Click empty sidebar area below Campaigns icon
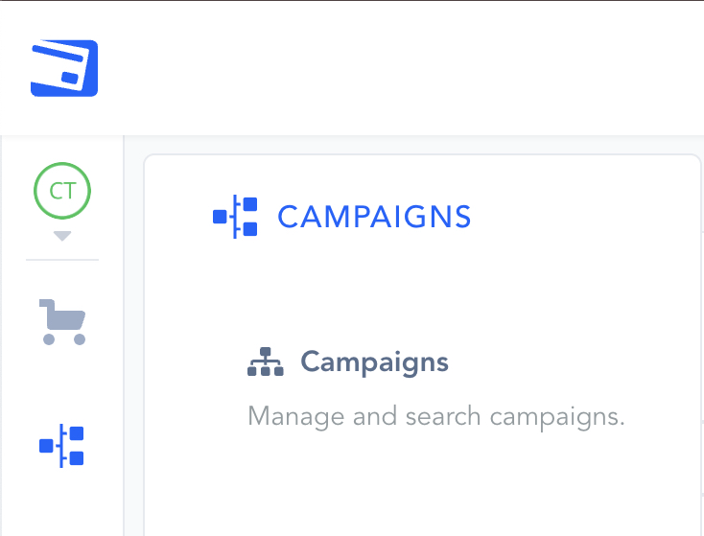Image resolution: width=704 pixels, height=536 pixels. pyautogui.click(x=62, y=508)
